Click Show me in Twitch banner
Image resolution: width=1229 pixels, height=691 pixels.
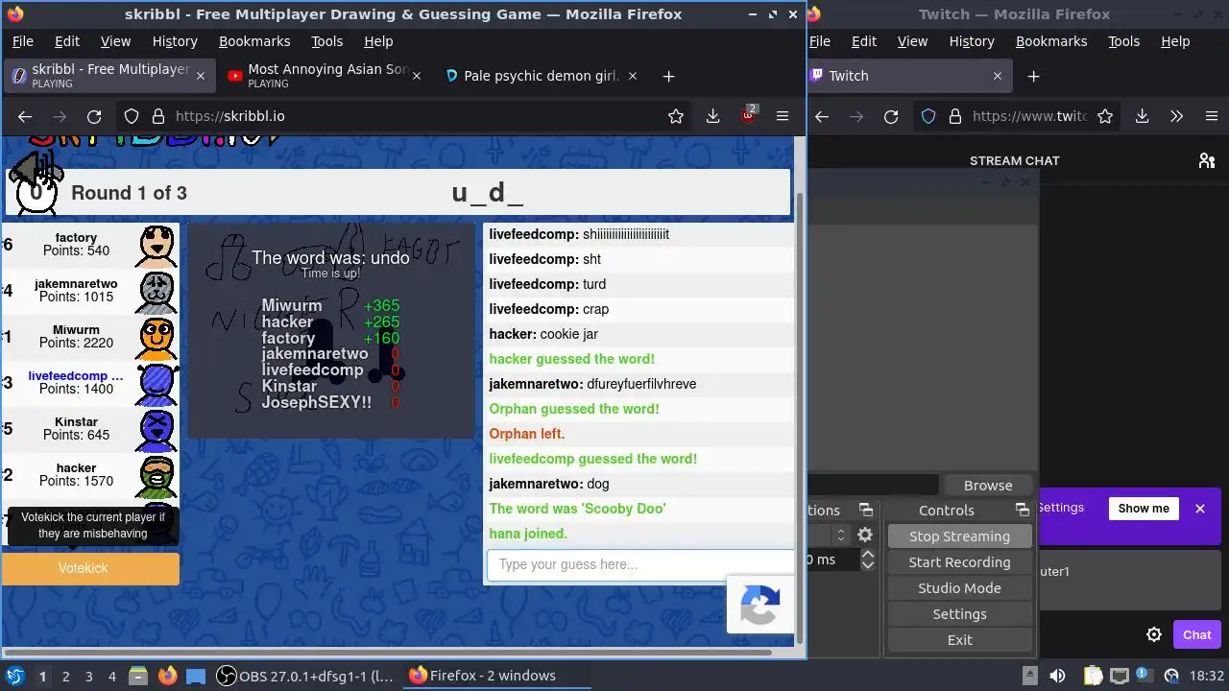pos(1144,509)
